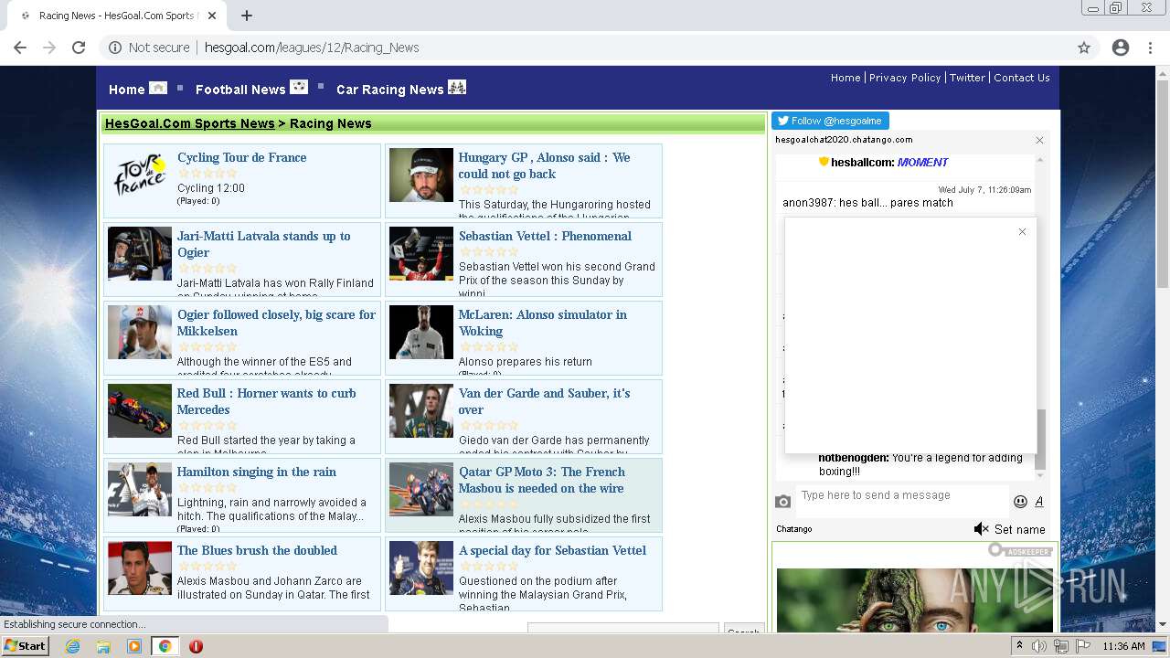Open Hungary GP Alonso article

(x=544, y=165)
